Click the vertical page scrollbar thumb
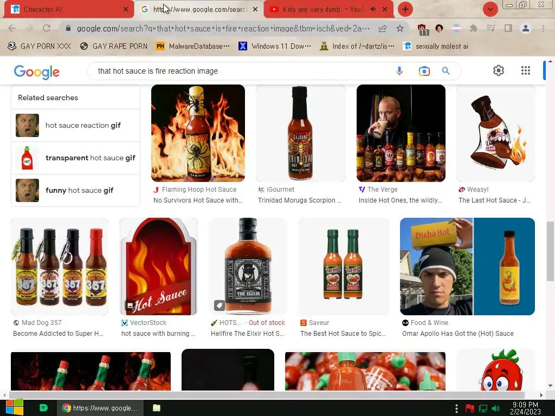This screenshot has height=416, width=555. [x=550, y=251]
